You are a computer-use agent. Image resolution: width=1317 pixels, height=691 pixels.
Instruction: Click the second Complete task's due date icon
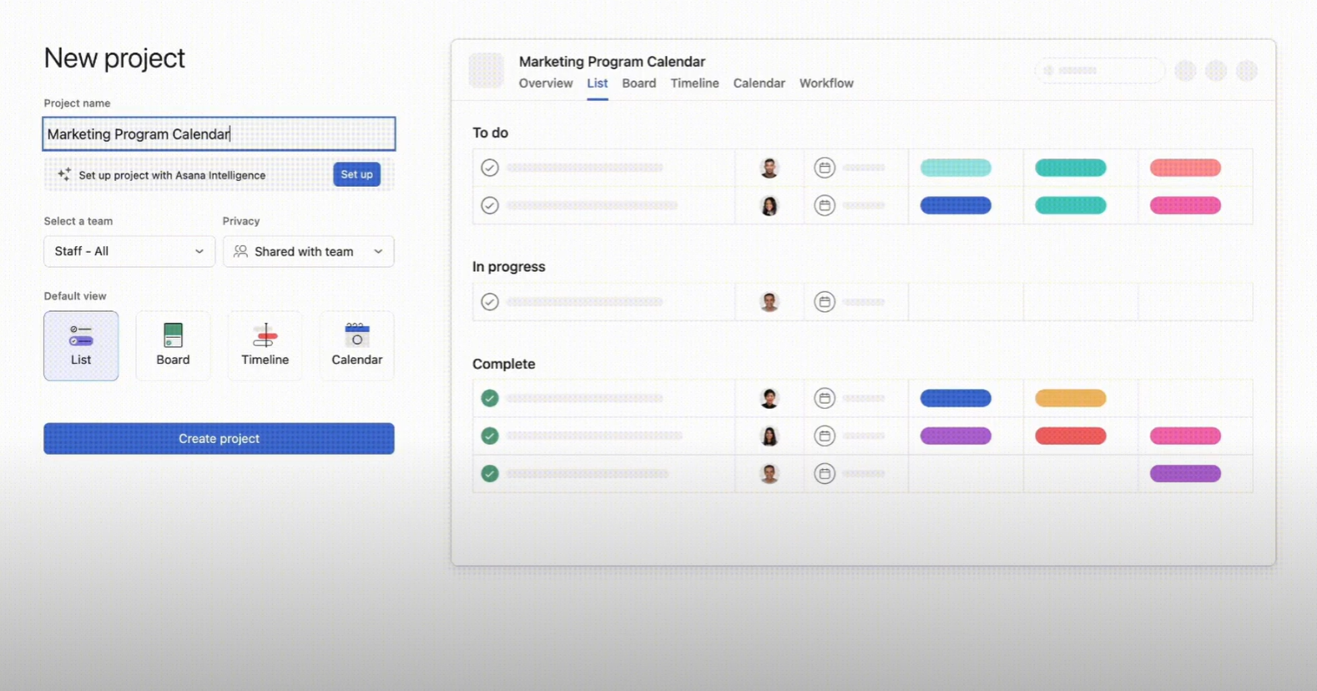click(825, 436)
